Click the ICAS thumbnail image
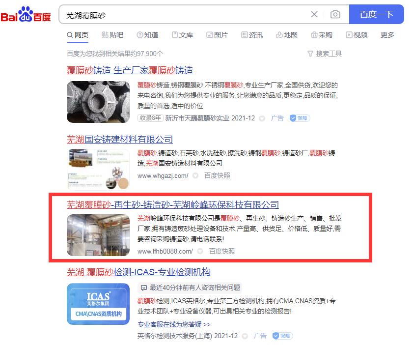 (98, 304)
